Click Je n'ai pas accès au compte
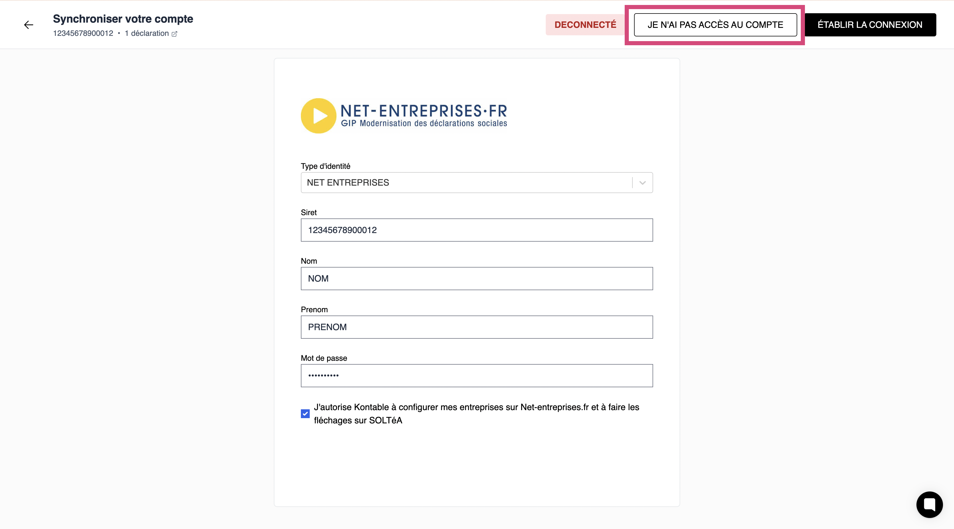Viewport: 954px width, 529px height. pyautogui.click(x=715, y=25)
